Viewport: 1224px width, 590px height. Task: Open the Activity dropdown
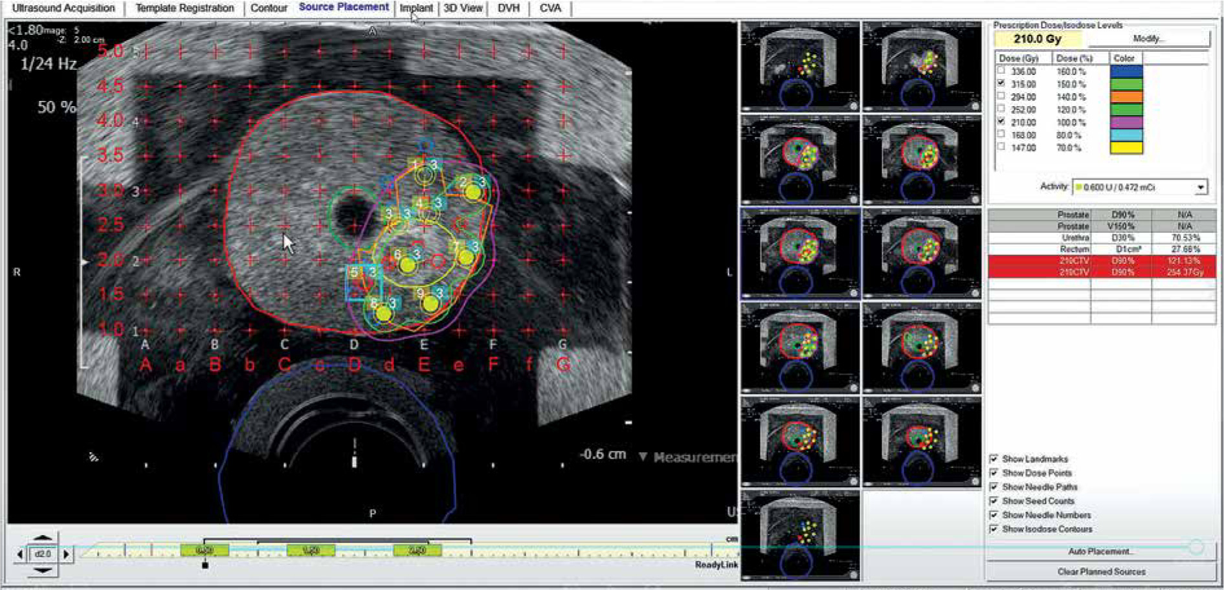click(1201, 187)
